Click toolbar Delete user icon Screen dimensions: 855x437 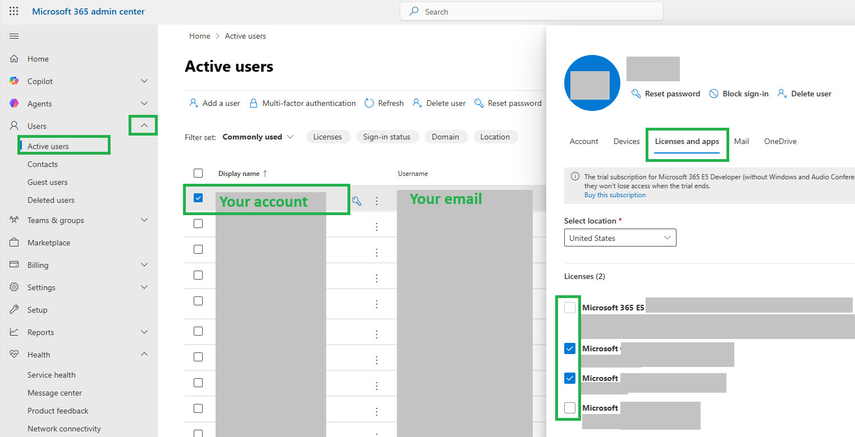(417, 103)
